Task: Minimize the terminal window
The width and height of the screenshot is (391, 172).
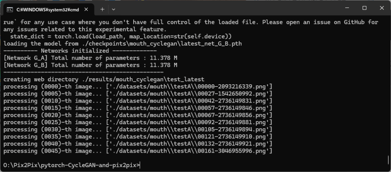Action: [347, 8]
